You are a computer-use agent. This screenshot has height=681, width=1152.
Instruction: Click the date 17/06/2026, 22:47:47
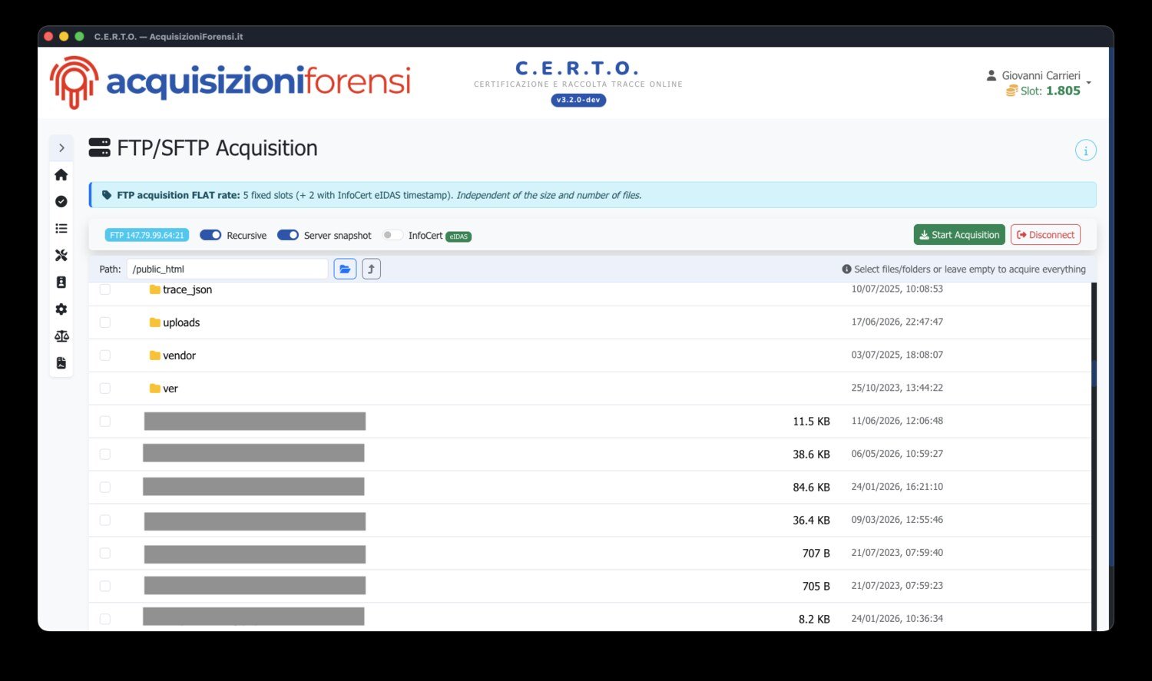point(897,322)
